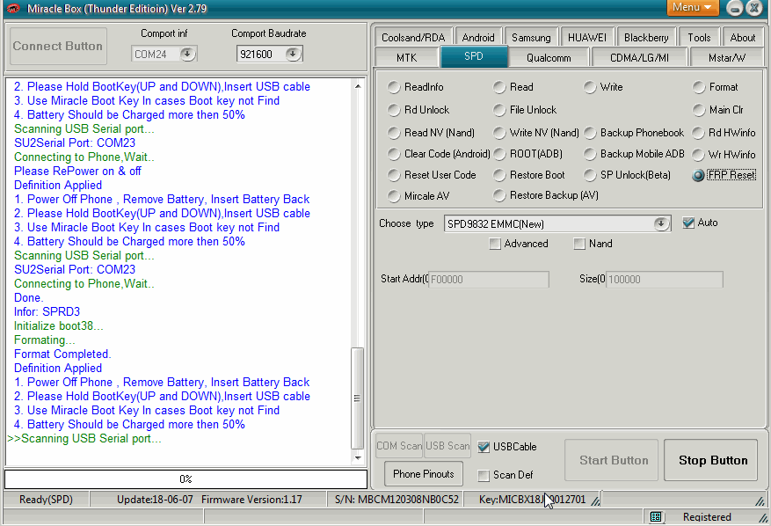Click the USB Scan button
771x526 pixels.
447,446
